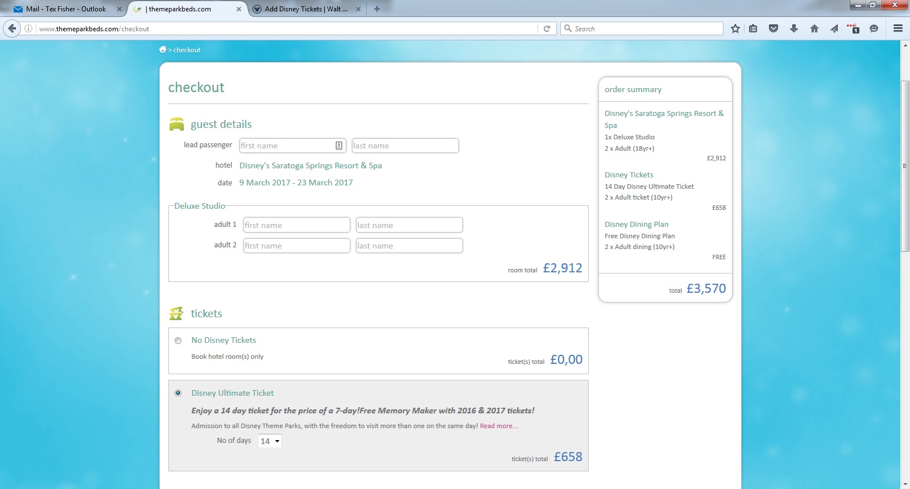The width and height of the screenshot is (910, 489).
Task: Open the downloads arrow icon
Action: coord(794,28)
